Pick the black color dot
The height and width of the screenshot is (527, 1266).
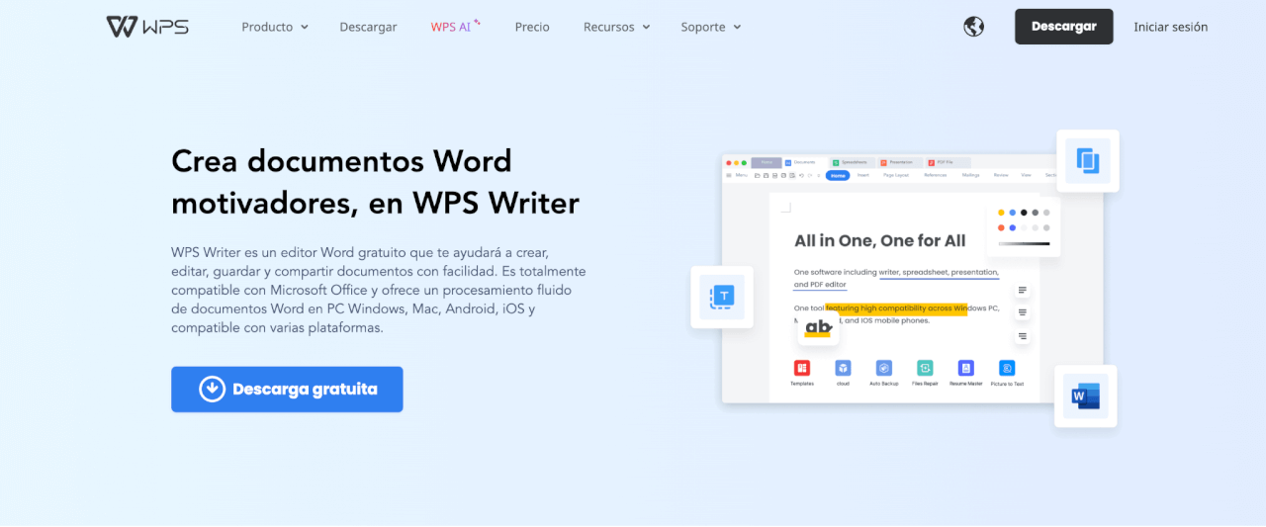point(1024,213)
